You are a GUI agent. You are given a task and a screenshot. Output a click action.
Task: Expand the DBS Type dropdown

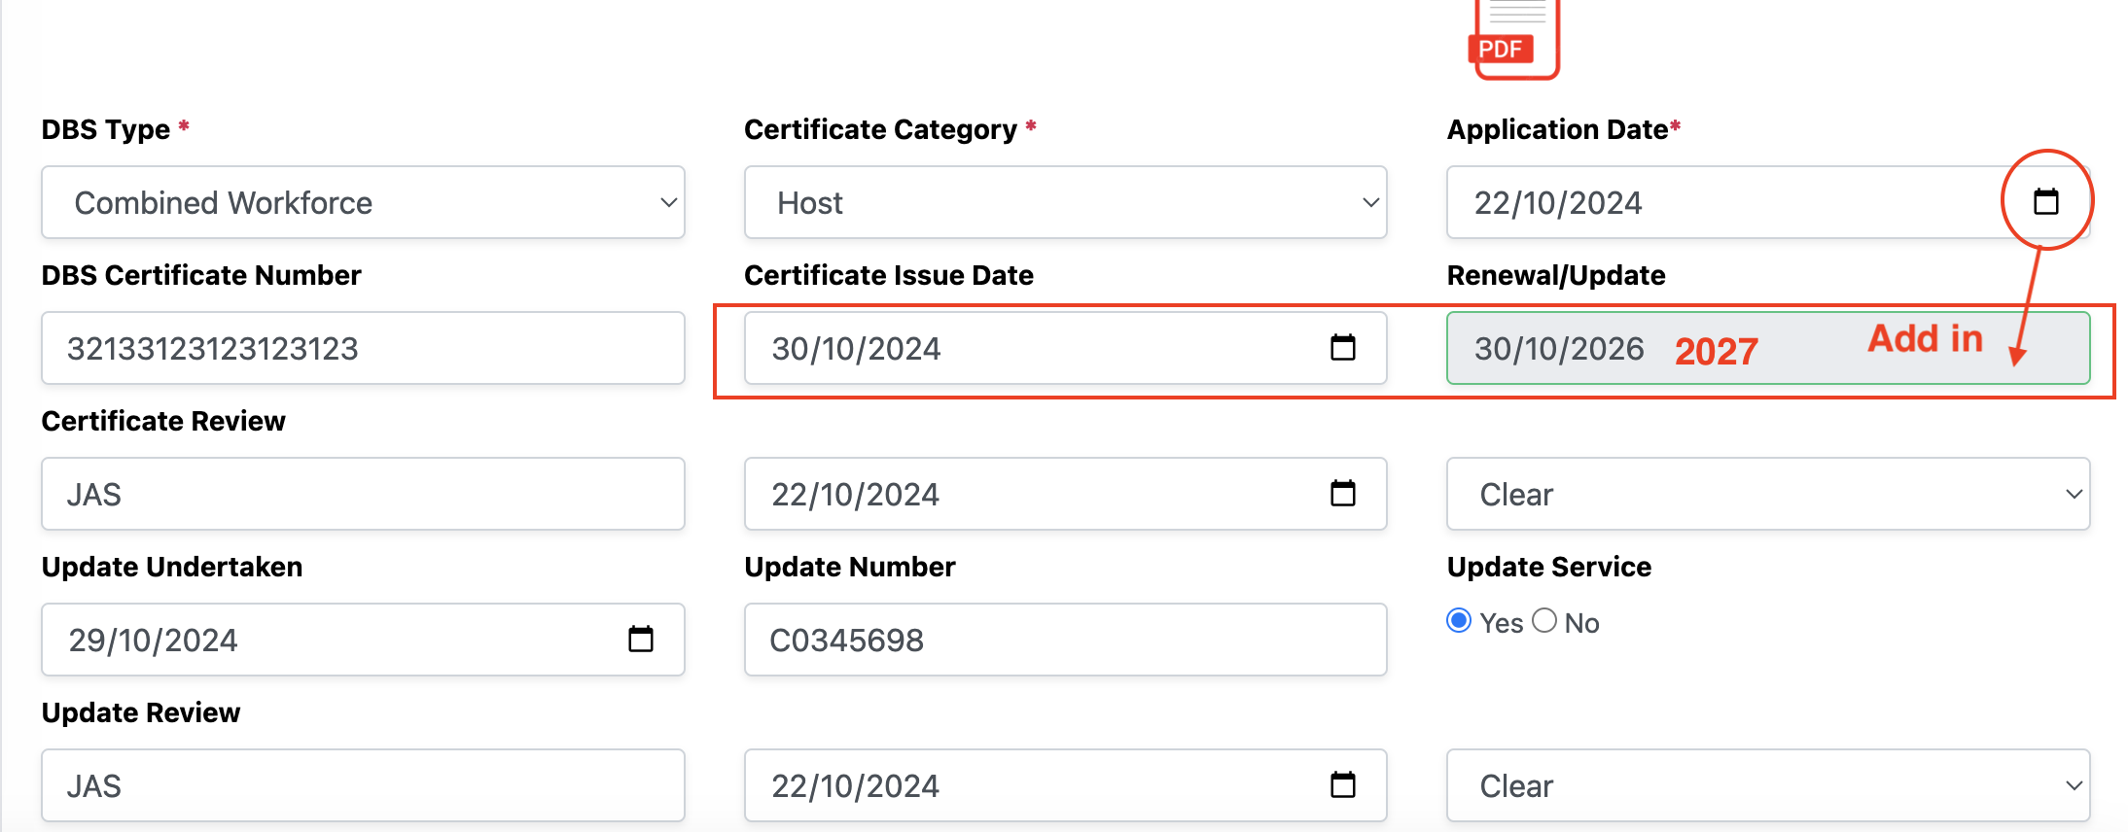363,202
